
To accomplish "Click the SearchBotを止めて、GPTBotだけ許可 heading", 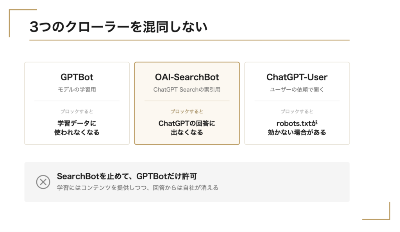I will pyautogui.click(x=127, y=176).
